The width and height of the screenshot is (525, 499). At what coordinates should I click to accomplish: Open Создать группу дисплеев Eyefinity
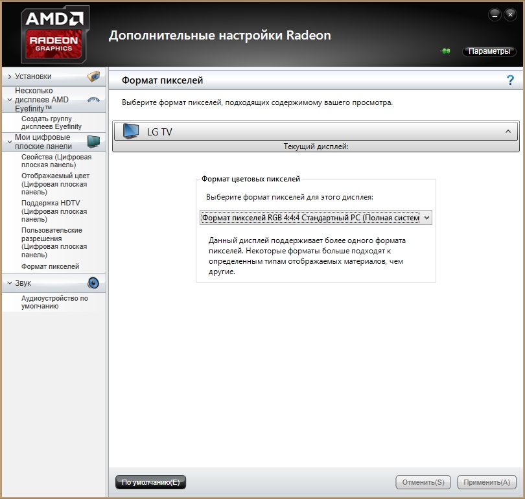pos(51,122)
